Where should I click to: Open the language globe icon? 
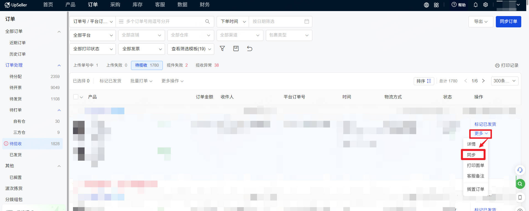426,5
